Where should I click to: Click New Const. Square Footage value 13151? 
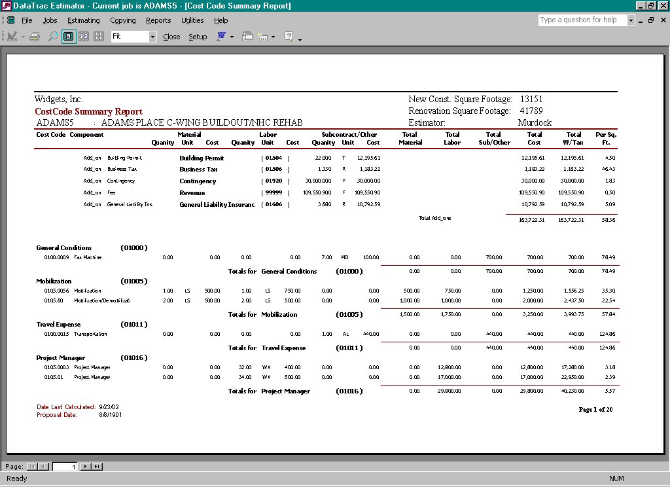pyautogui.click(x=531, y=99)
